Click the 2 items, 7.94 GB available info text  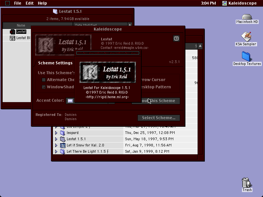68,19
